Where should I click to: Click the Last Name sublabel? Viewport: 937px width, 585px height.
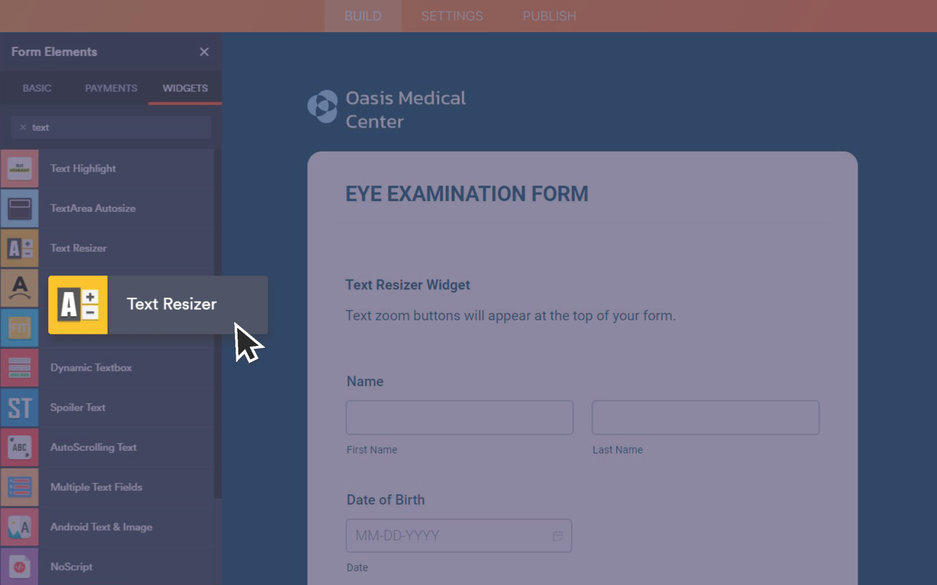pyautogui.click(x=618, y=450)
